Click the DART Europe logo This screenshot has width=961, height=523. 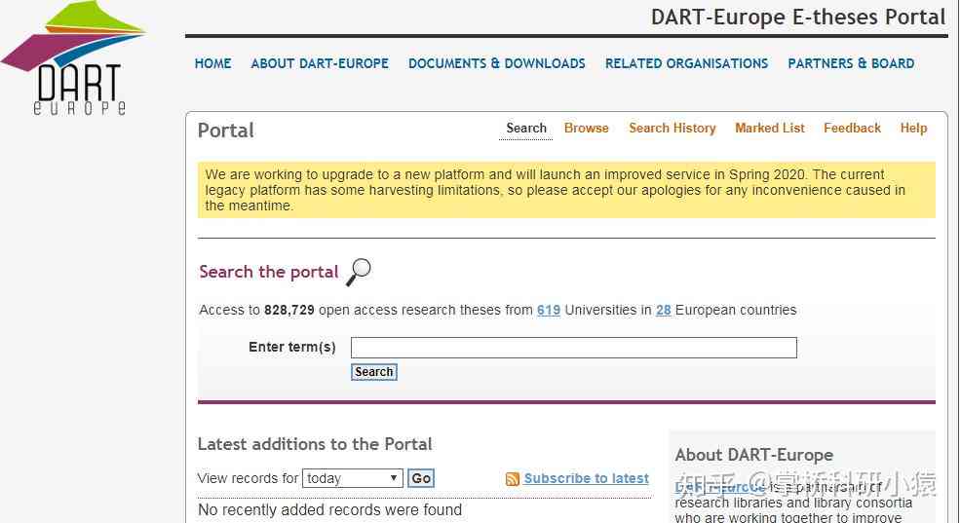tap(73, 58)
